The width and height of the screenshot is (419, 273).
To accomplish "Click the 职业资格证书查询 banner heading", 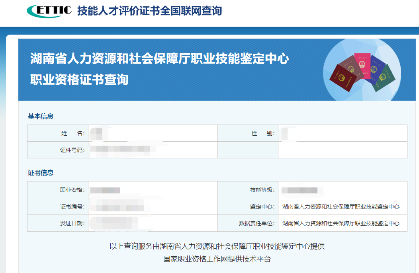I will click(x=79, y=79).
